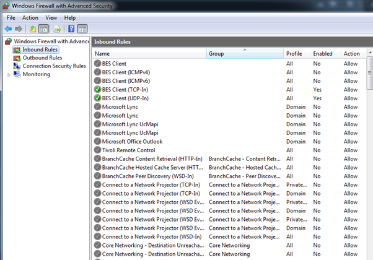Click 'BranchCache - Peer Discove...' group cell
This screenshot has height=260, width=373.
[245, 176]
